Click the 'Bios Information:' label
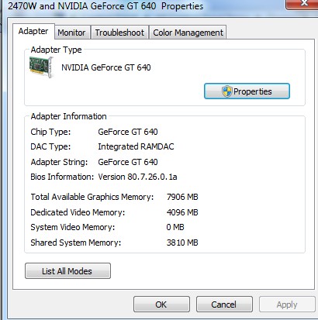 tap(62, 177)
